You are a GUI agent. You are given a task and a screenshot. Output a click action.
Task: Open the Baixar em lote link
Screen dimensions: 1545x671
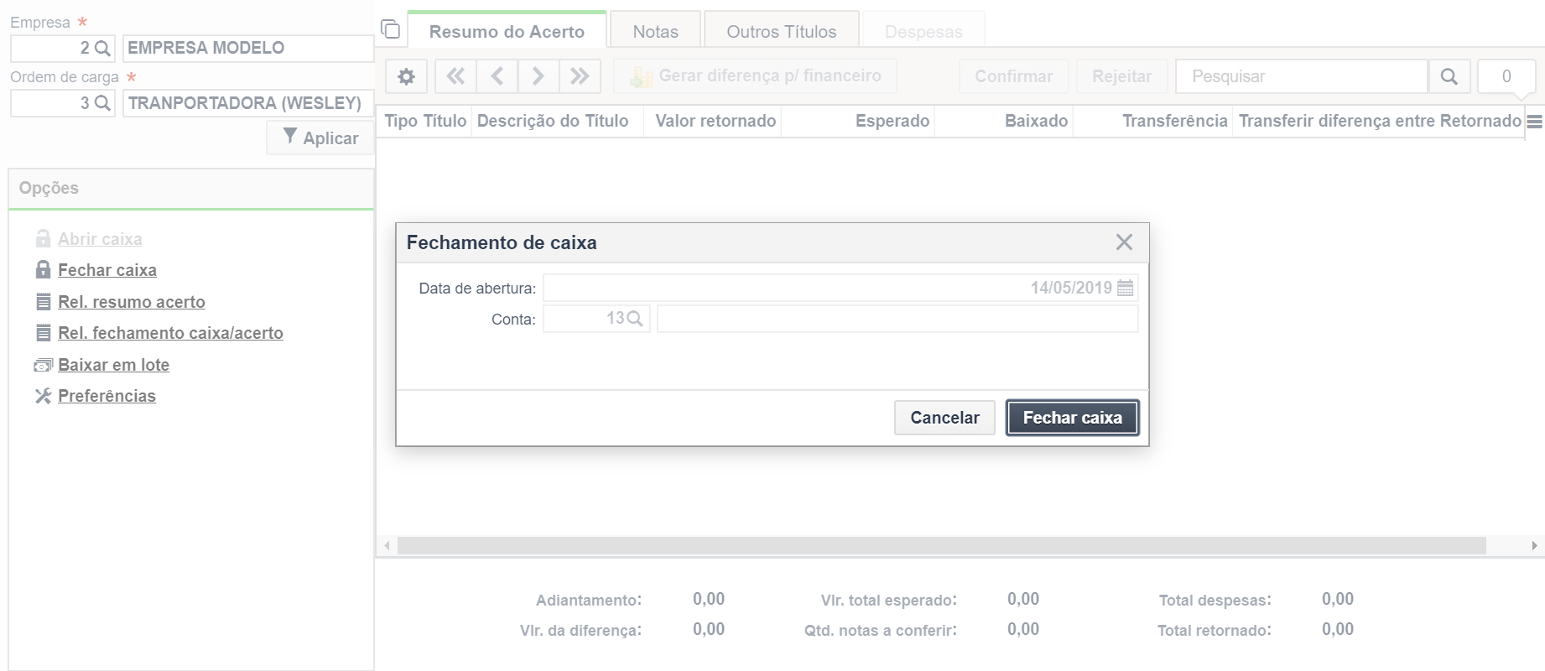(113, 365)
